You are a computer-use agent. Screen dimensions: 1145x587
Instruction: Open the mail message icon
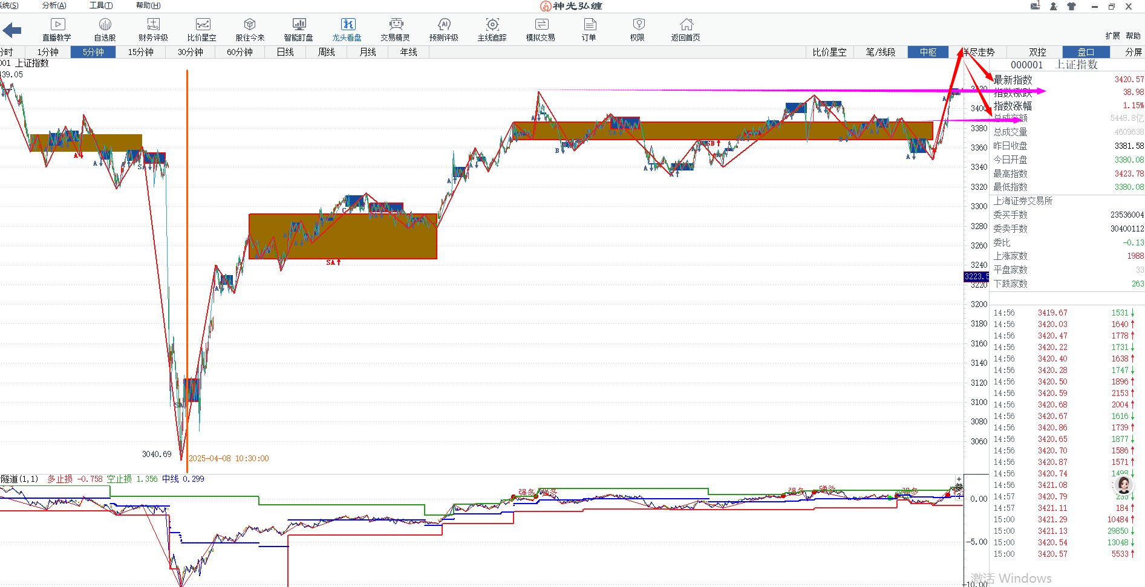coord(1035,6)
